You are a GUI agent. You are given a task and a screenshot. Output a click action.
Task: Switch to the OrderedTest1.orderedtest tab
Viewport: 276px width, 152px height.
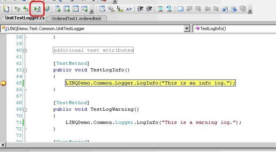(x=76, y=19)
